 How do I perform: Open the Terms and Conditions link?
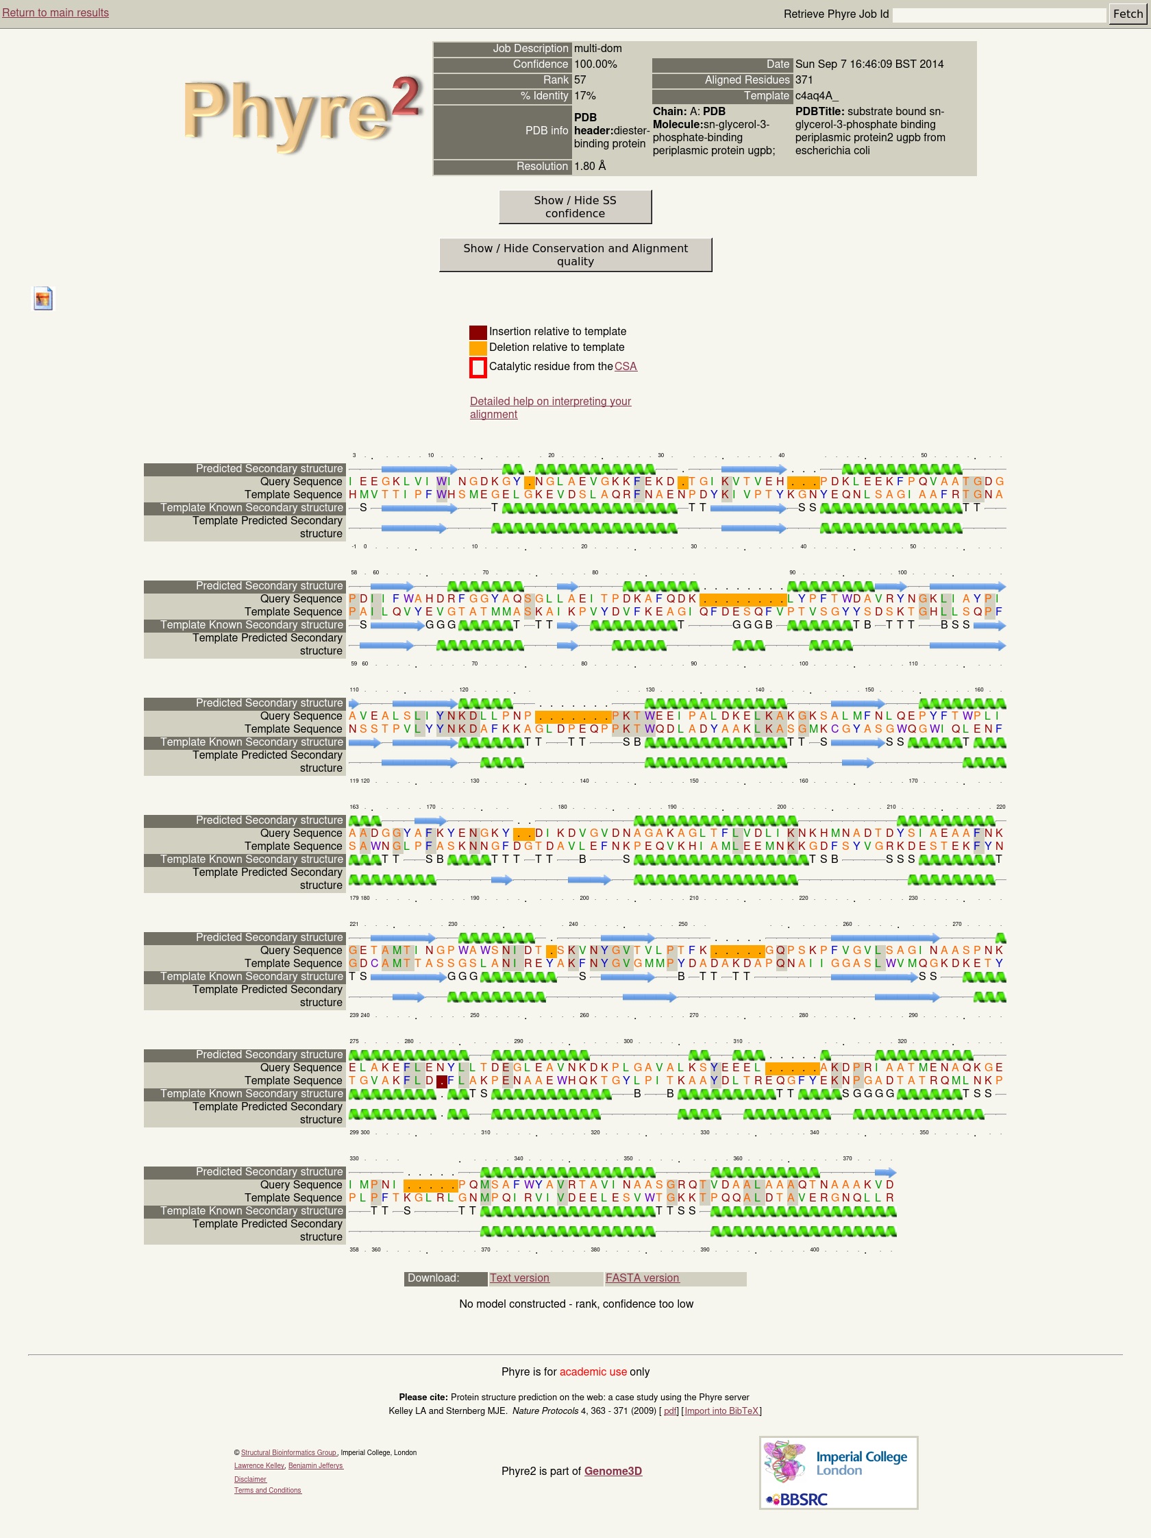pos(268,1490)
